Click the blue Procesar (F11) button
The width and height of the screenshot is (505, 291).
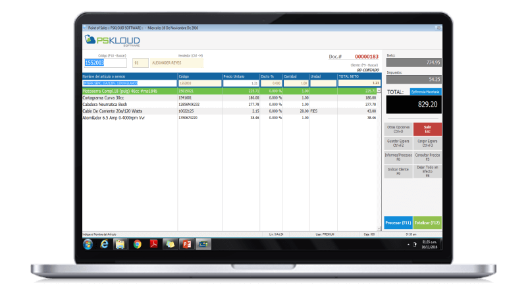click(x=398, y=223)
